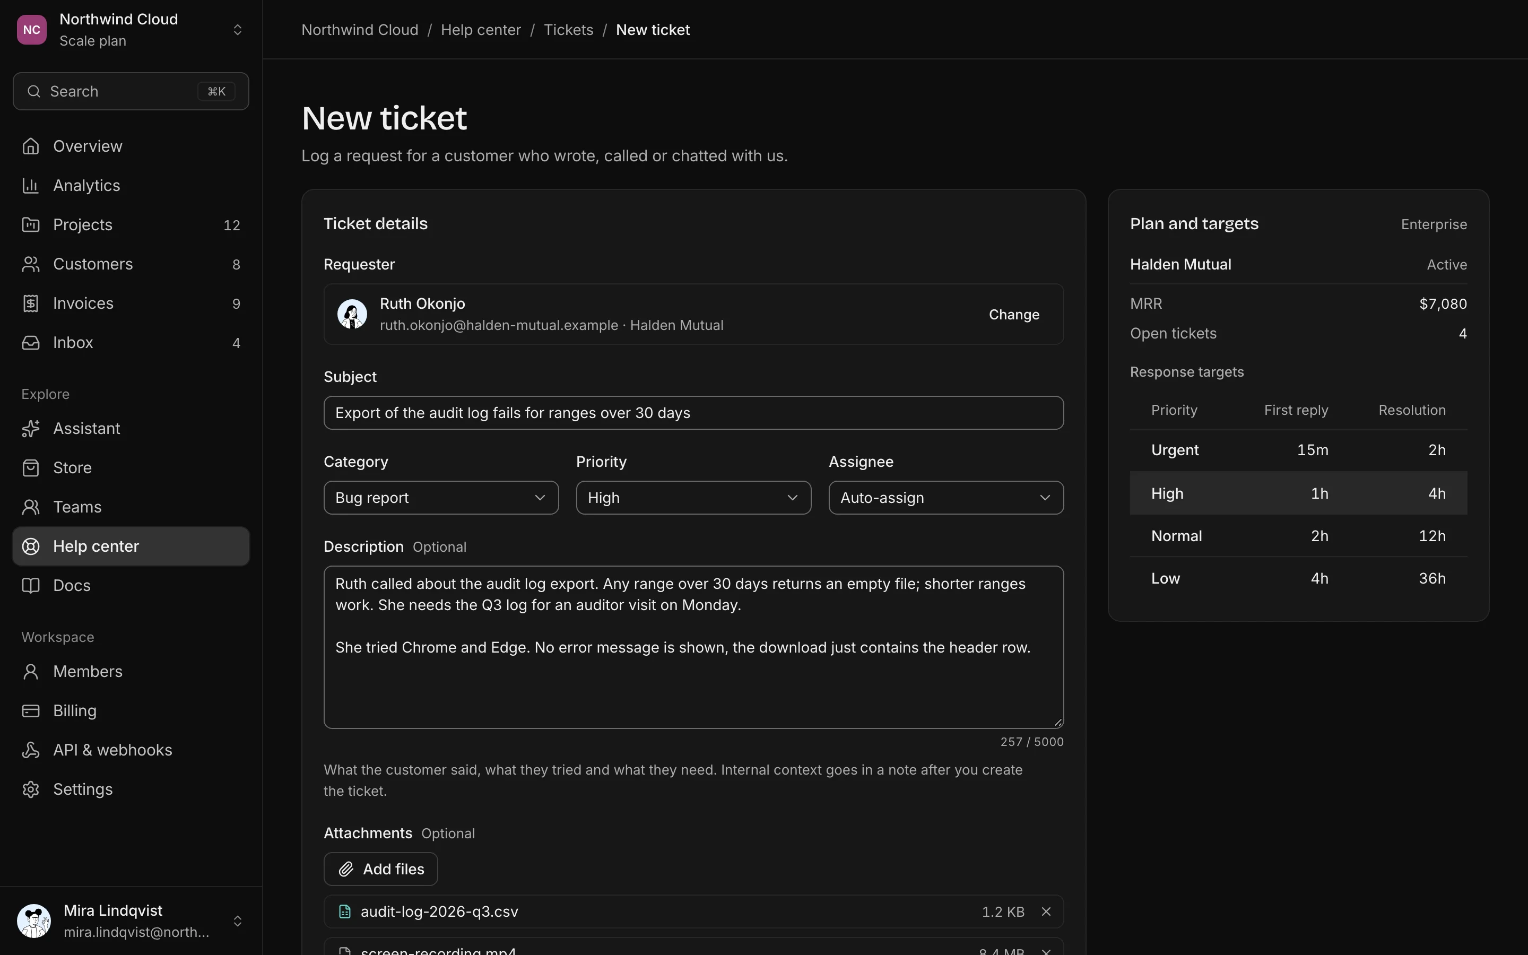Click the Normal row in Response targets

click(1298, 536)
